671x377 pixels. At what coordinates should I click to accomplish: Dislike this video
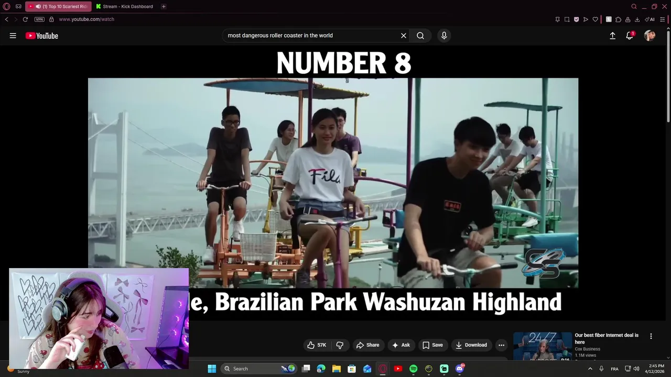tap(340, 345)
